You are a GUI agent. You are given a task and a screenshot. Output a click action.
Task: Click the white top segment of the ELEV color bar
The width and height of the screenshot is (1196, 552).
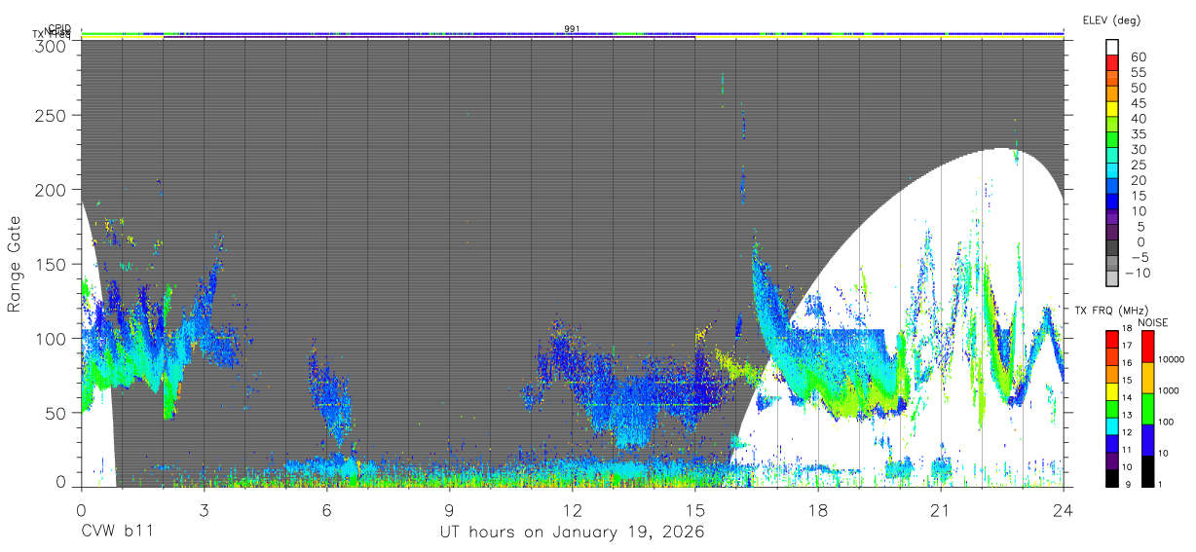click(x=1113, y=46)
